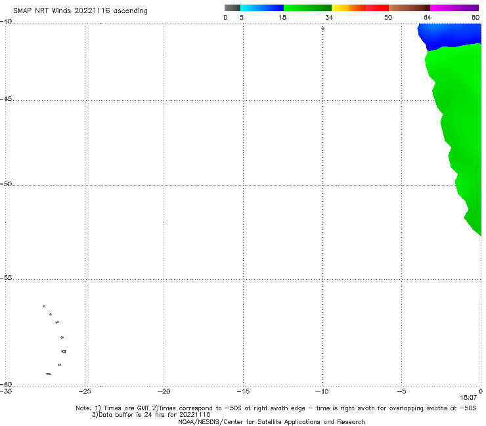The width and height of the screenshot is (486, 426).
Task: Click the longitude label '-15'
Action: (x=243, y=391)
